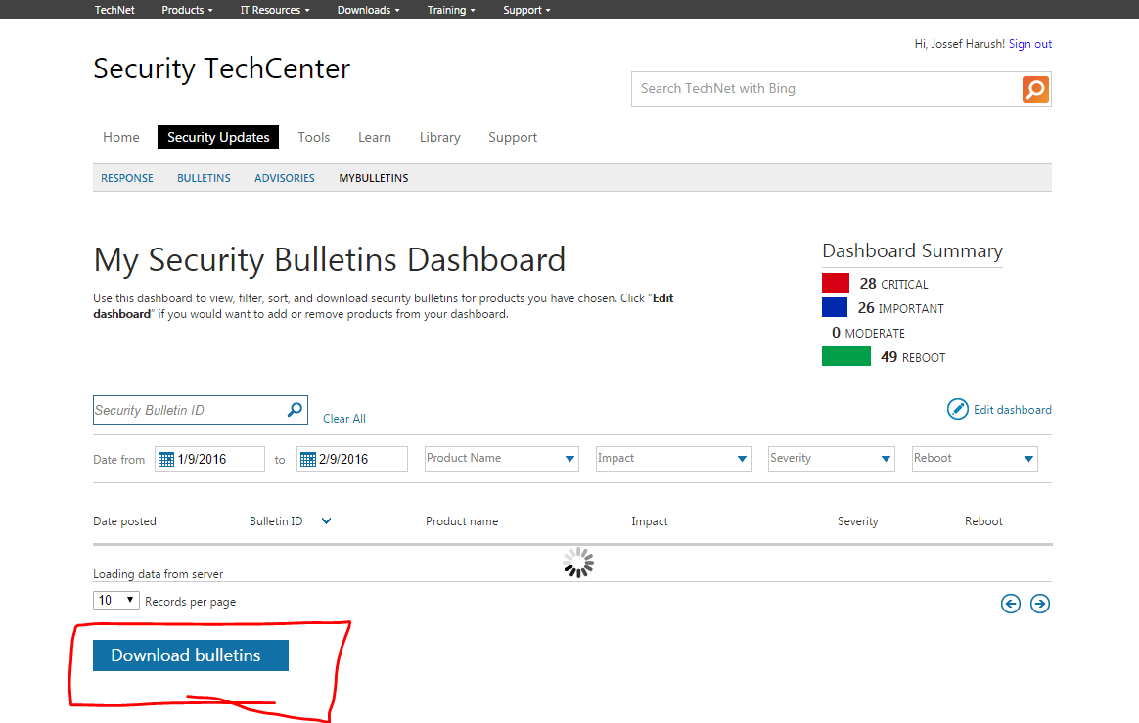Click the Edit dashboard pencil icon
1139x723 pixels.
[x=957, y=409]
